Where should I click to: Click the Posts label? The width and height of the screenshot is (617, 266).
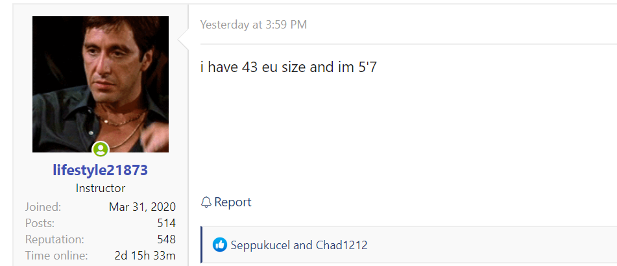(40, 223)
